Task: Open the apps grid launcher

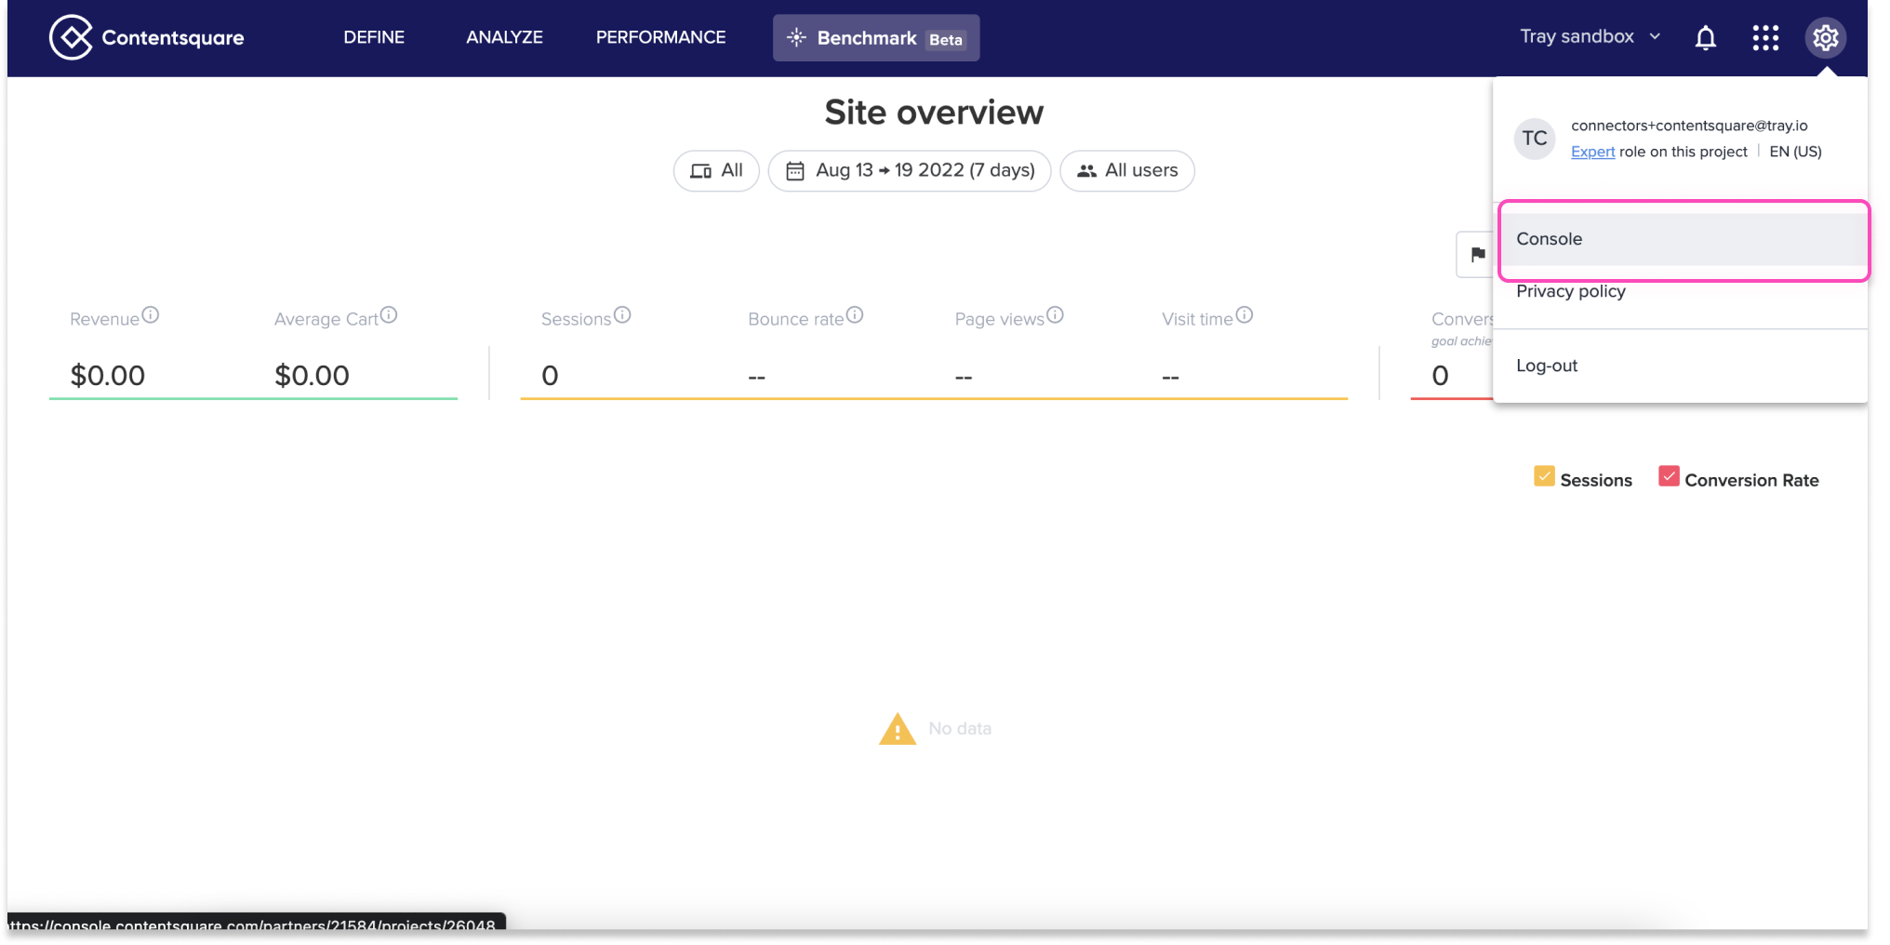Action: 1764,38
